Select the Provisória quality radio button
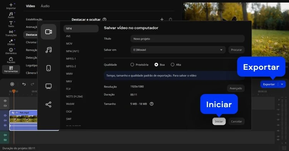This screenshot has width=289, height=151. 132,65
